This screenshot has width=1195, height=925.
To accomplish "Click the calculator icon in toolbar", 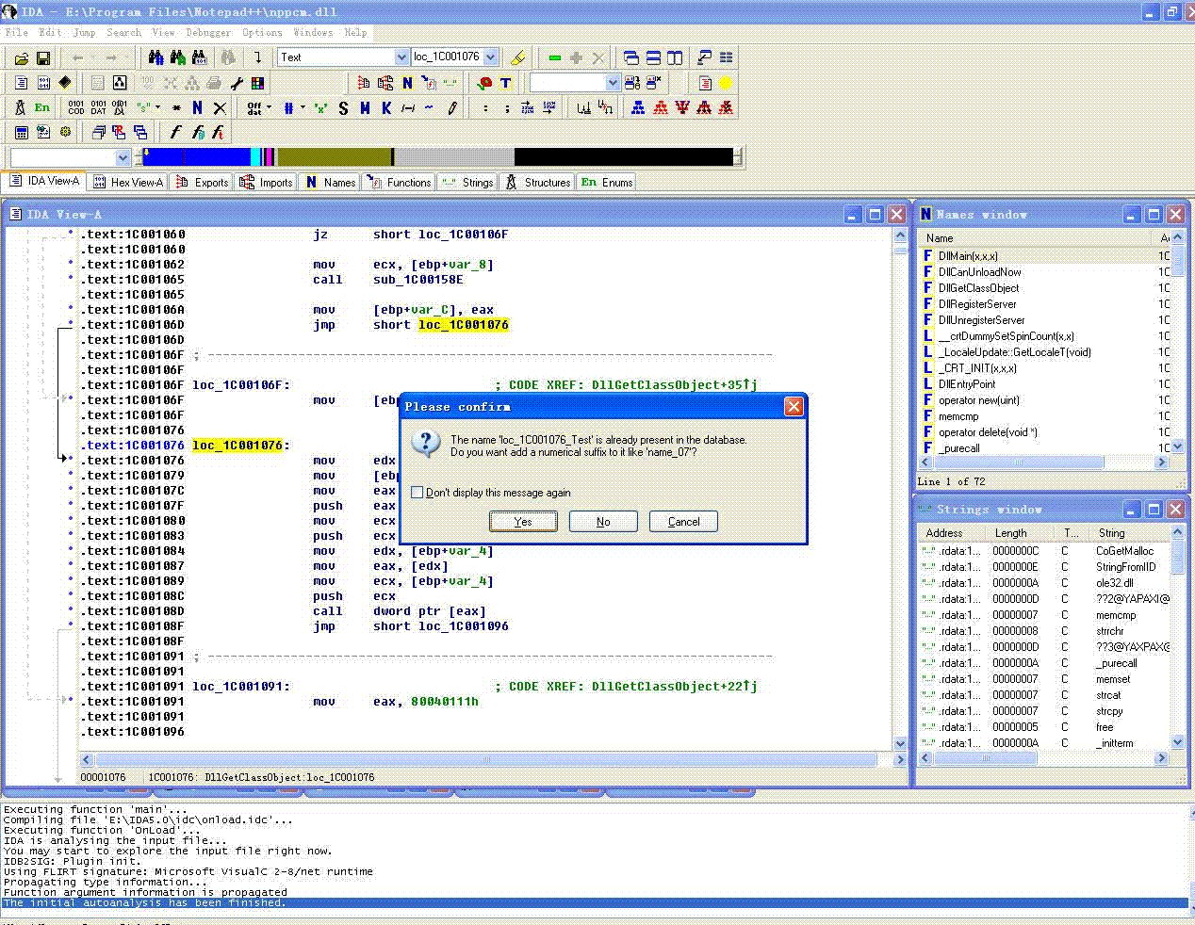I will click(x=21, y=132).
